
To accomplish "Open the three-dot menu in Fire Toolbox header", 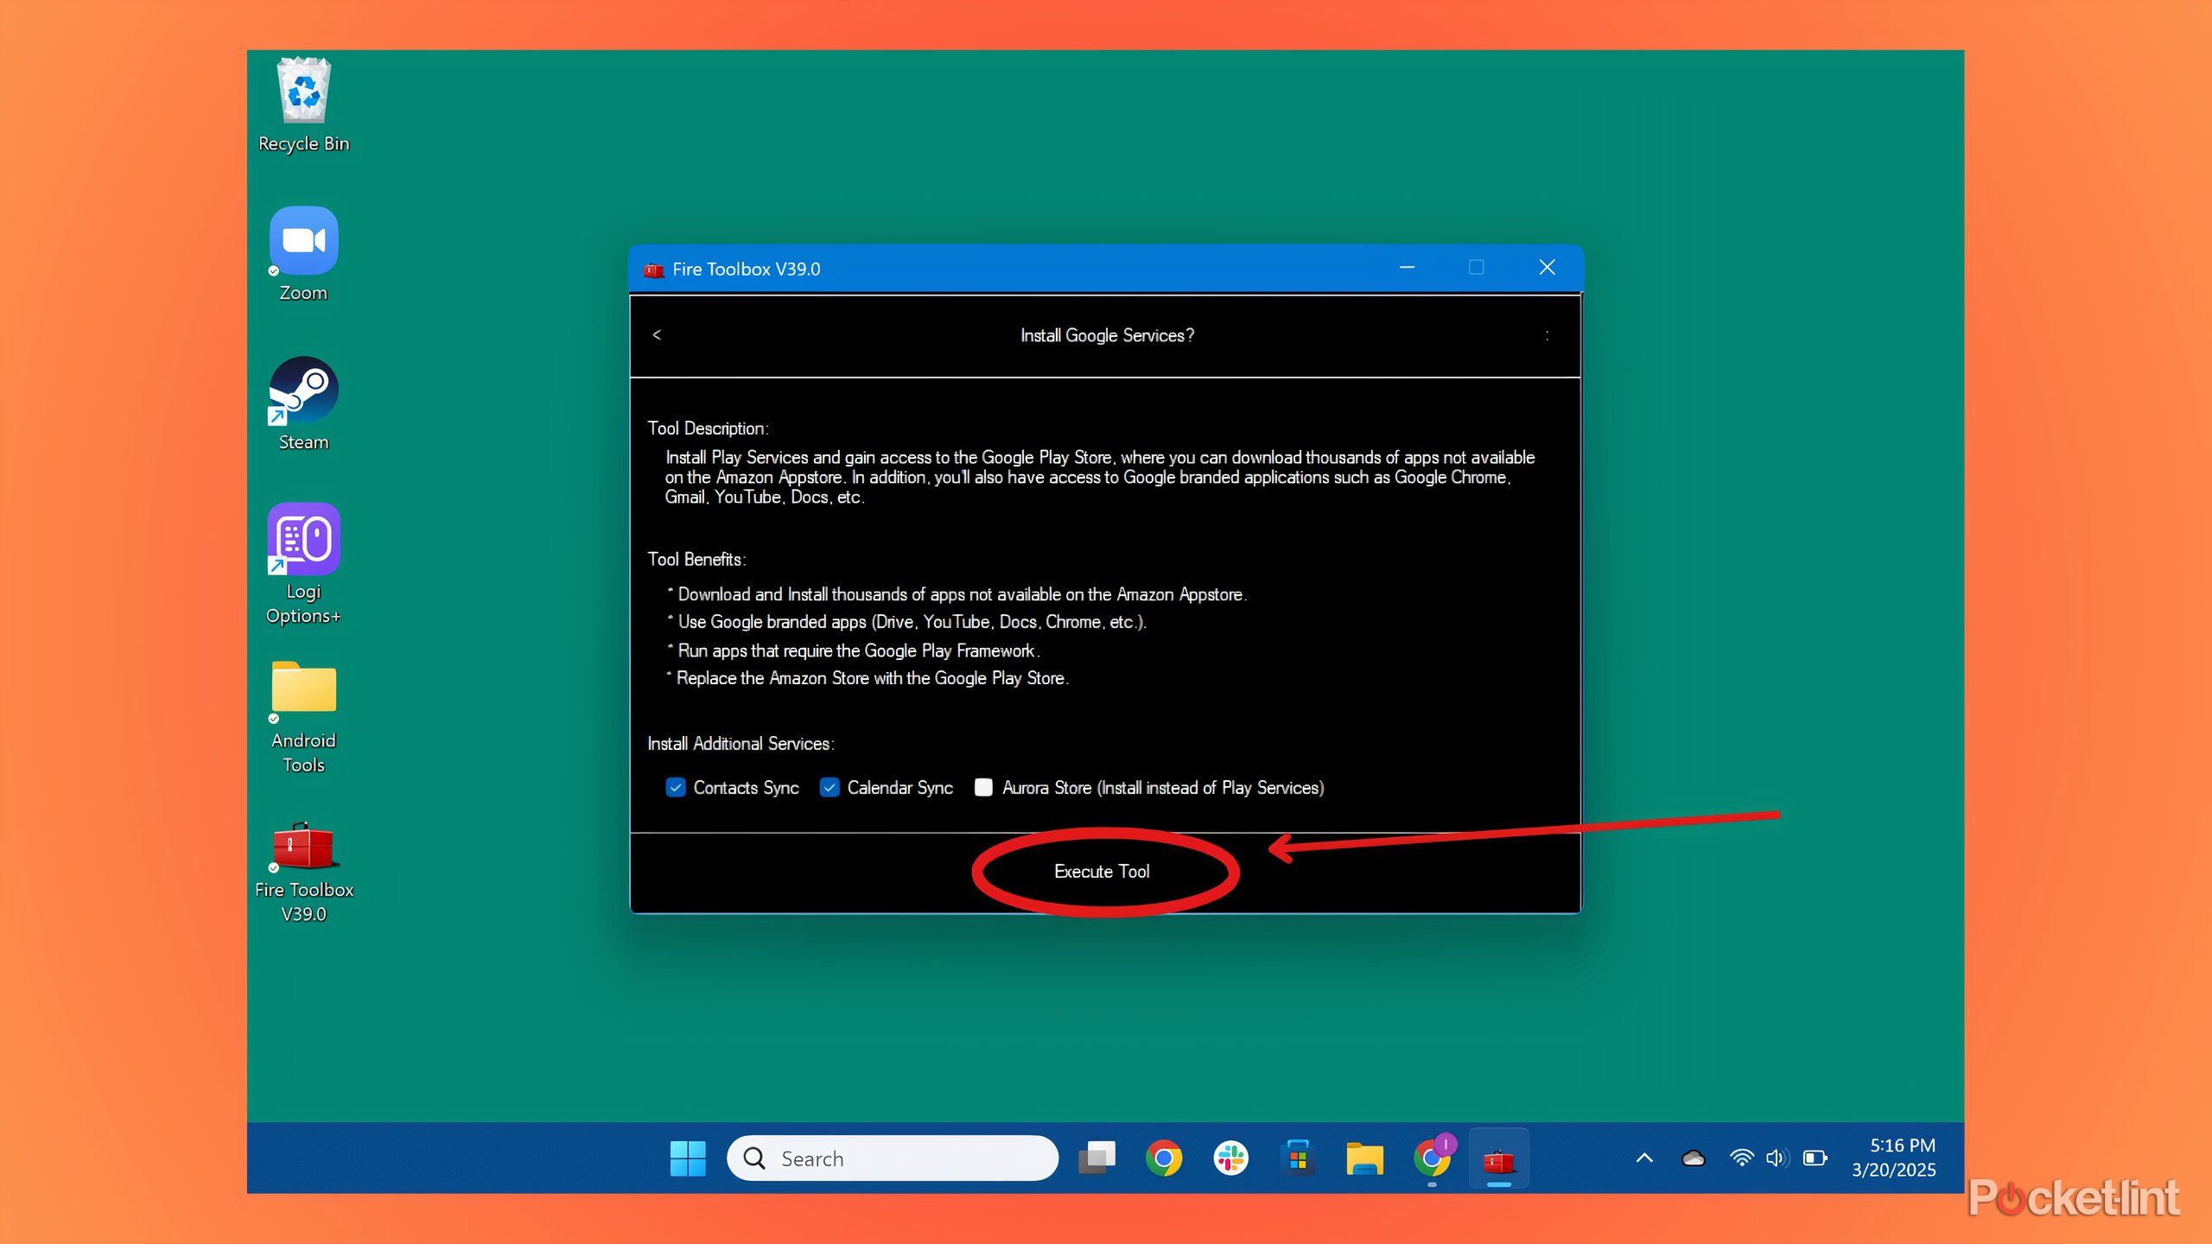I will pos(1547,335).
